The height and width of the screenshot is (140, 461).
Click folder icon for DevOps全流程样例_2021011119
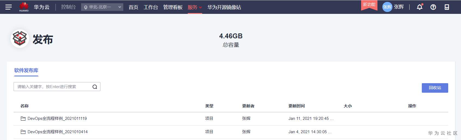[x=23, y=119]
